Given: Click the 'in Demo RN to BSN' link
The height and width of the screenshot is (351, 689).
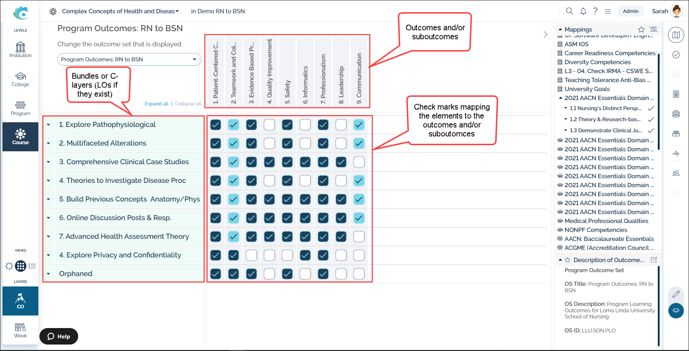Looking at the screenshot, I should point(218,11).
